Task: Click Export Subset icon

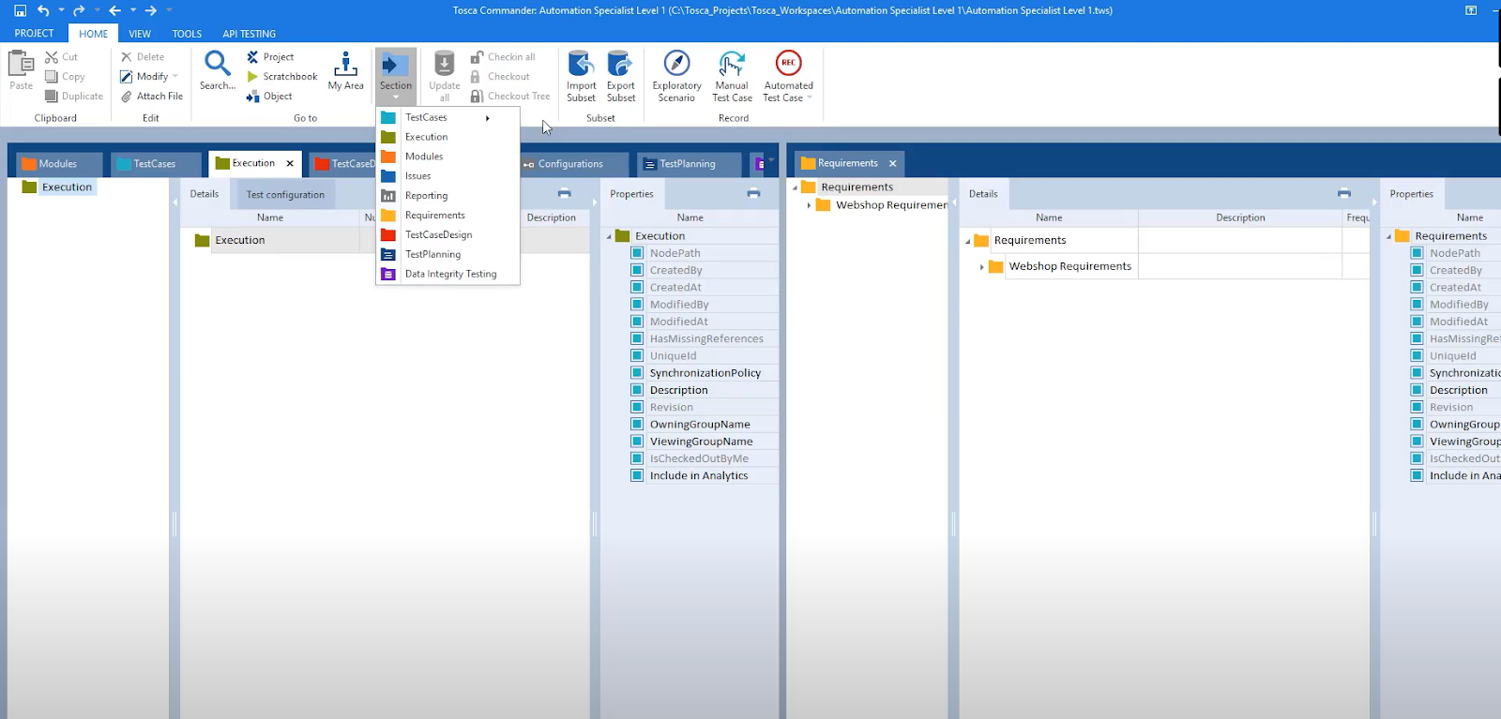Action: point(620,64)
